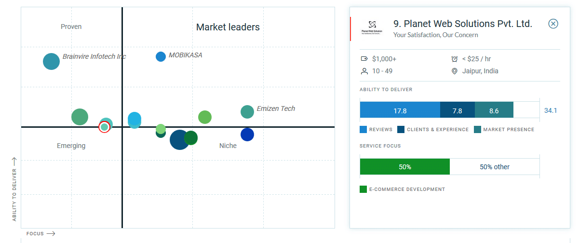Click the 50% other bar segment
579x243 pixels.
pos(495,167)
